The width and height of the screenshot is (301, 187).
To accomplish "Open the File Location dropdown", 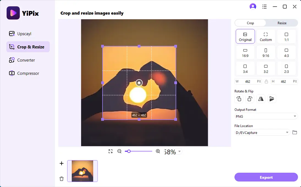I will click(x=262, y=133).
